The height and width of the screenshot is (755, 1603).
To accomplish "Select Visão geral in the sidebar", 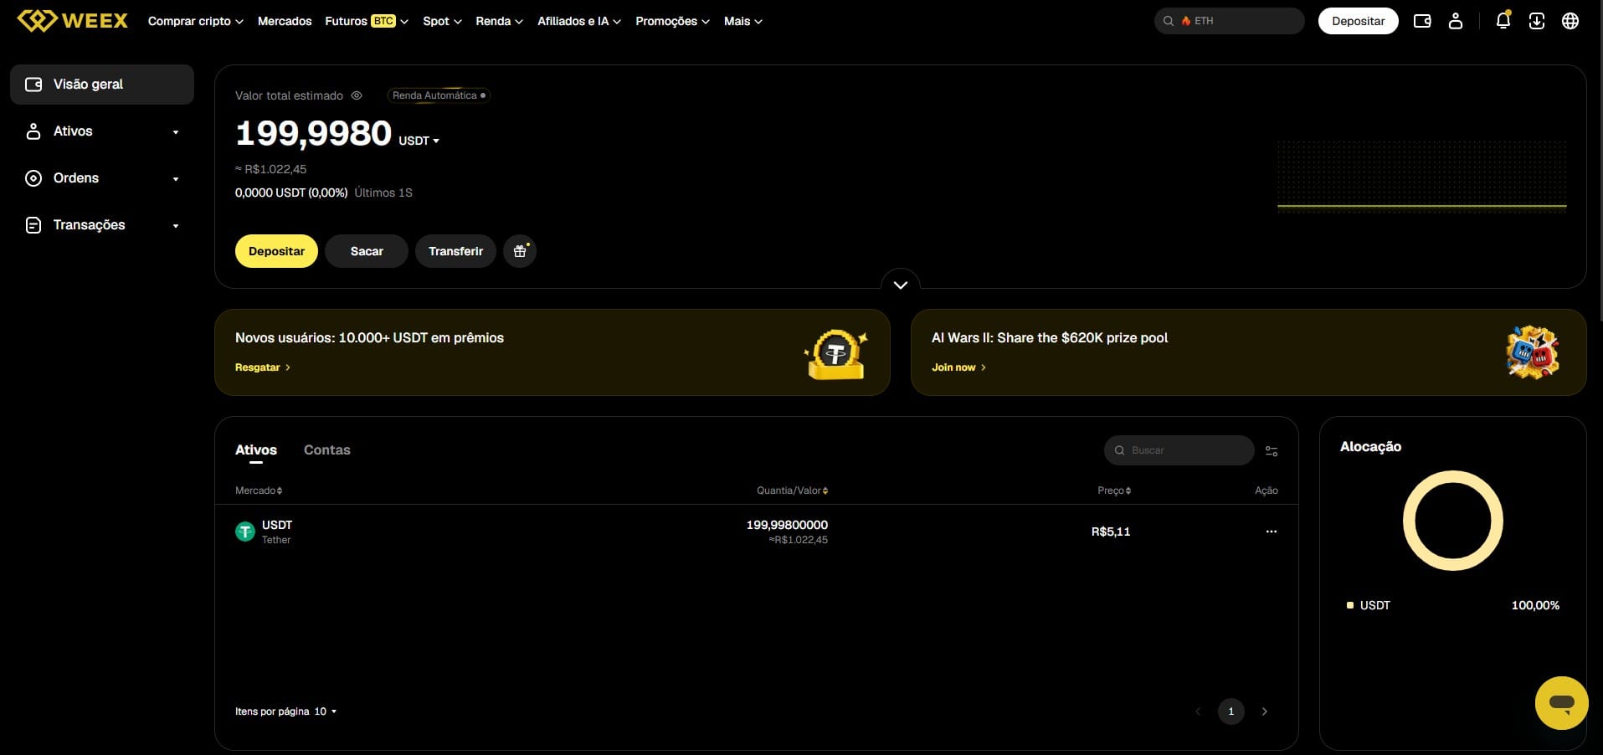I will coord(102,85).
